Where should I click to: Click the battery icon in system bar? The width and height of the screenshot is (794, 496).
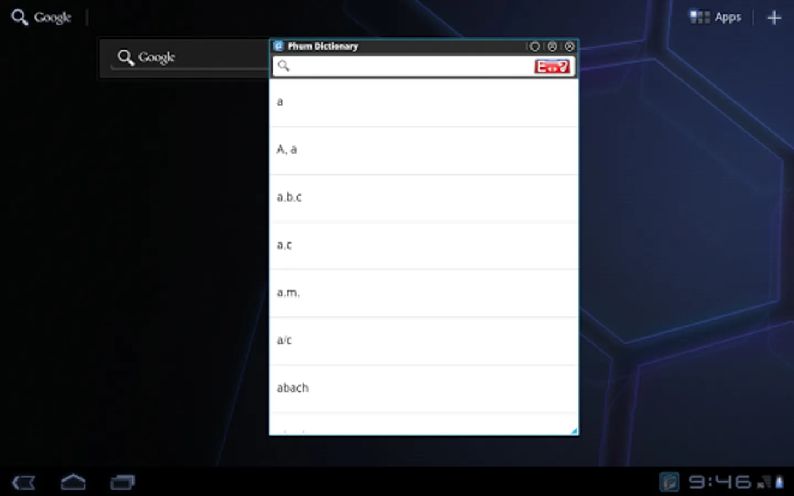click(780, 482)
